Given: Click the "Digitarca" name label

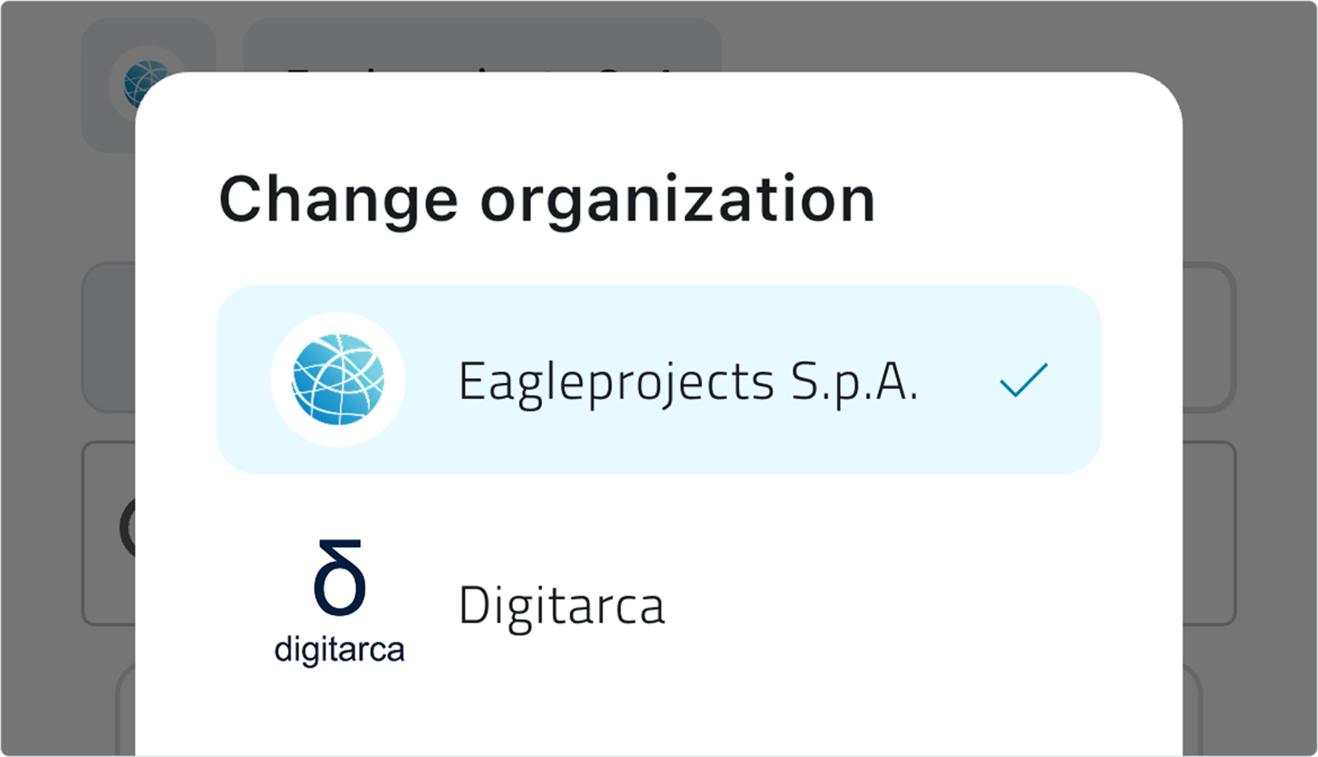Looking at the screenshot, I should point(562,606).
